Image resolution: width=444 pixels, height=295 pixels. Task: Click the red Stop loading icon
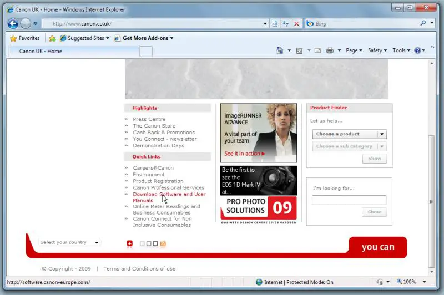click(296, 24)
